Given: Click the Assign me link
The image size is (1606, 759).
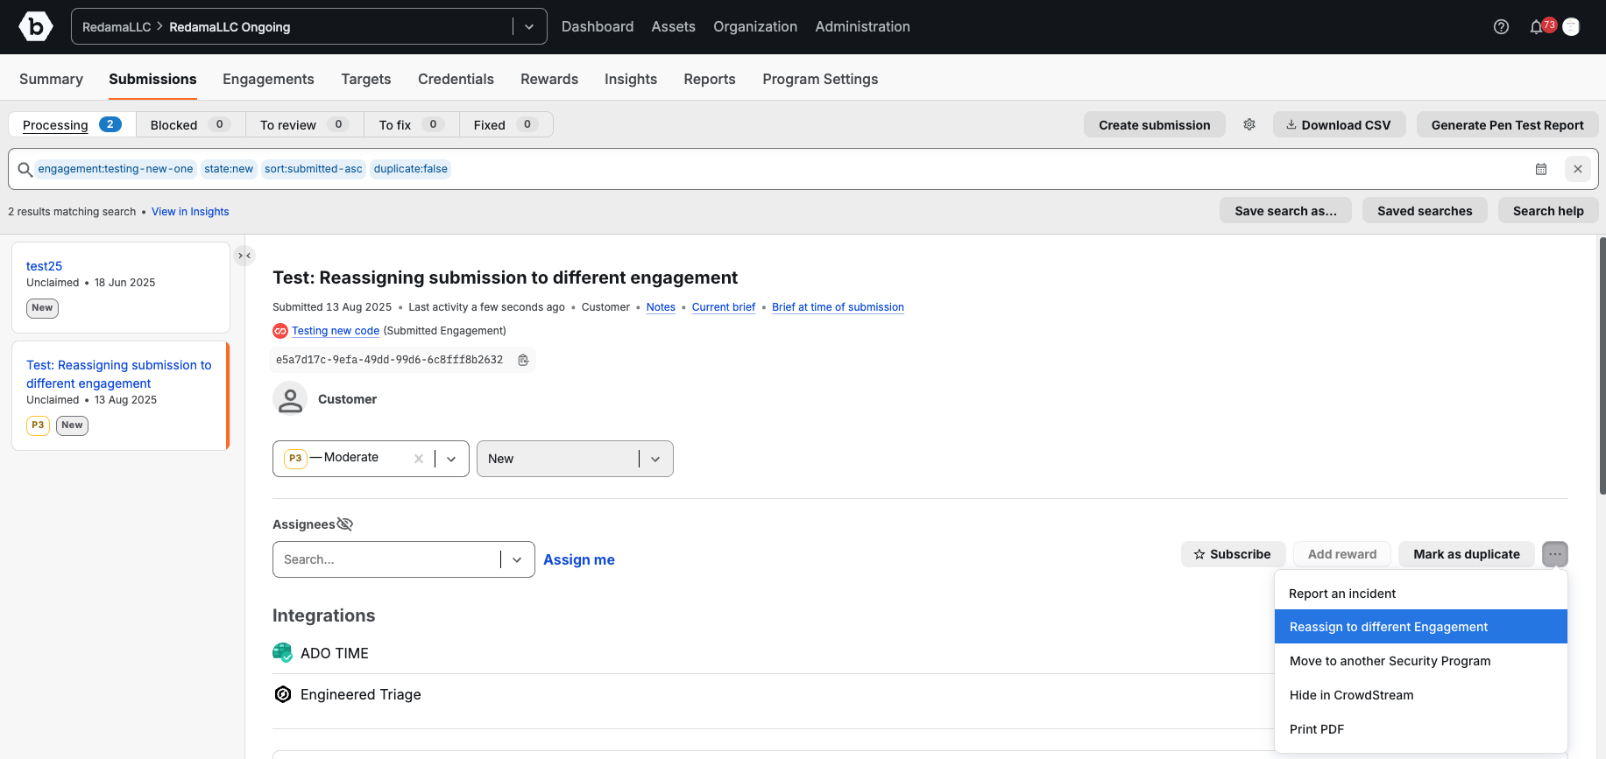Looking at the screenshot, I should [x=579, y=559].
